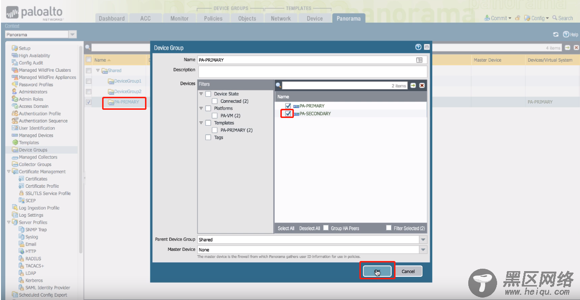This screenshot has width=580, height=300.
Task: Toggle Platforms filter checkbox
Action: pyautogui.click(x=208, y=108)
